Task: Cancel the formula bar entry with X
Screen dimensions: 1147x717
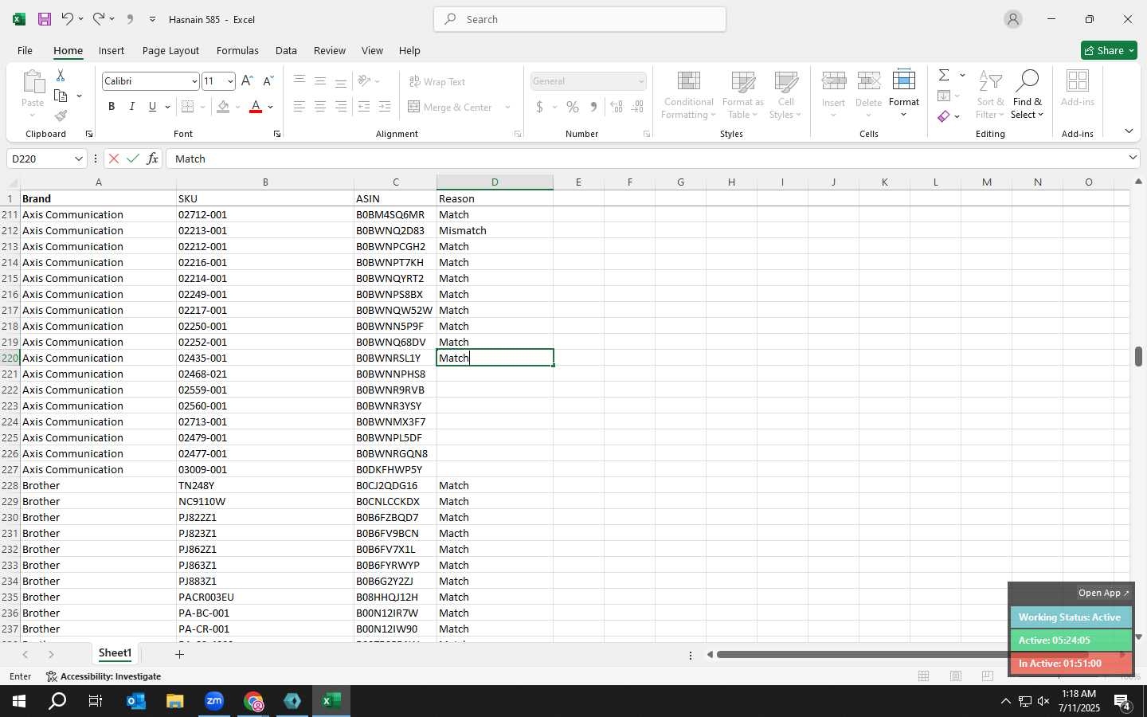Action: tap(114, 159)
